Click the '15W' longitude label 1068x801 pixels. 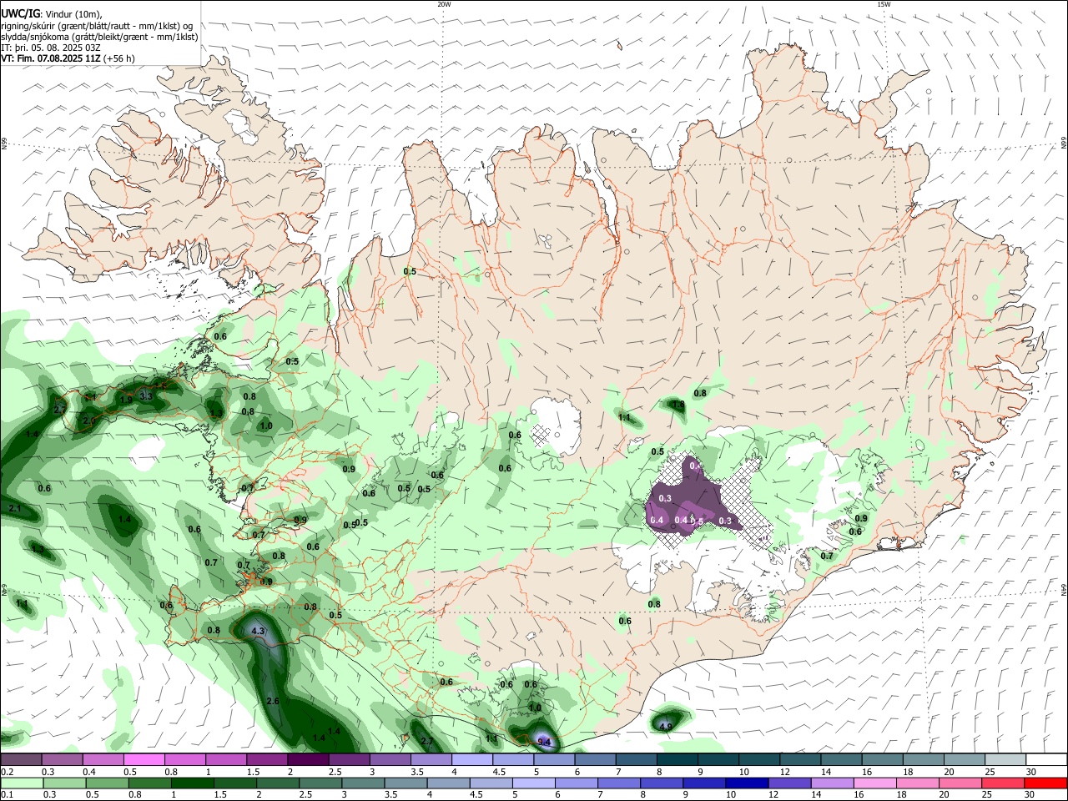tap(884, 4)
